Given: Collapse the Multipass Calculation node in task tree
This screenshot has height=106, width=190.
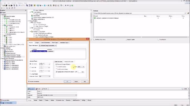Looking at the screenshot, I should 30,32.
